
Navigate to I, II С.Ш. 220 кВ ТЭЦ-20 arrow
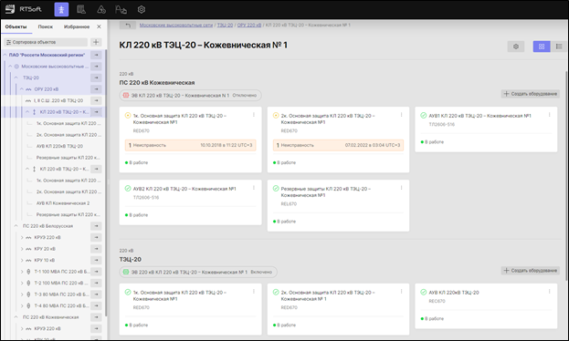[x=96, y=100]
